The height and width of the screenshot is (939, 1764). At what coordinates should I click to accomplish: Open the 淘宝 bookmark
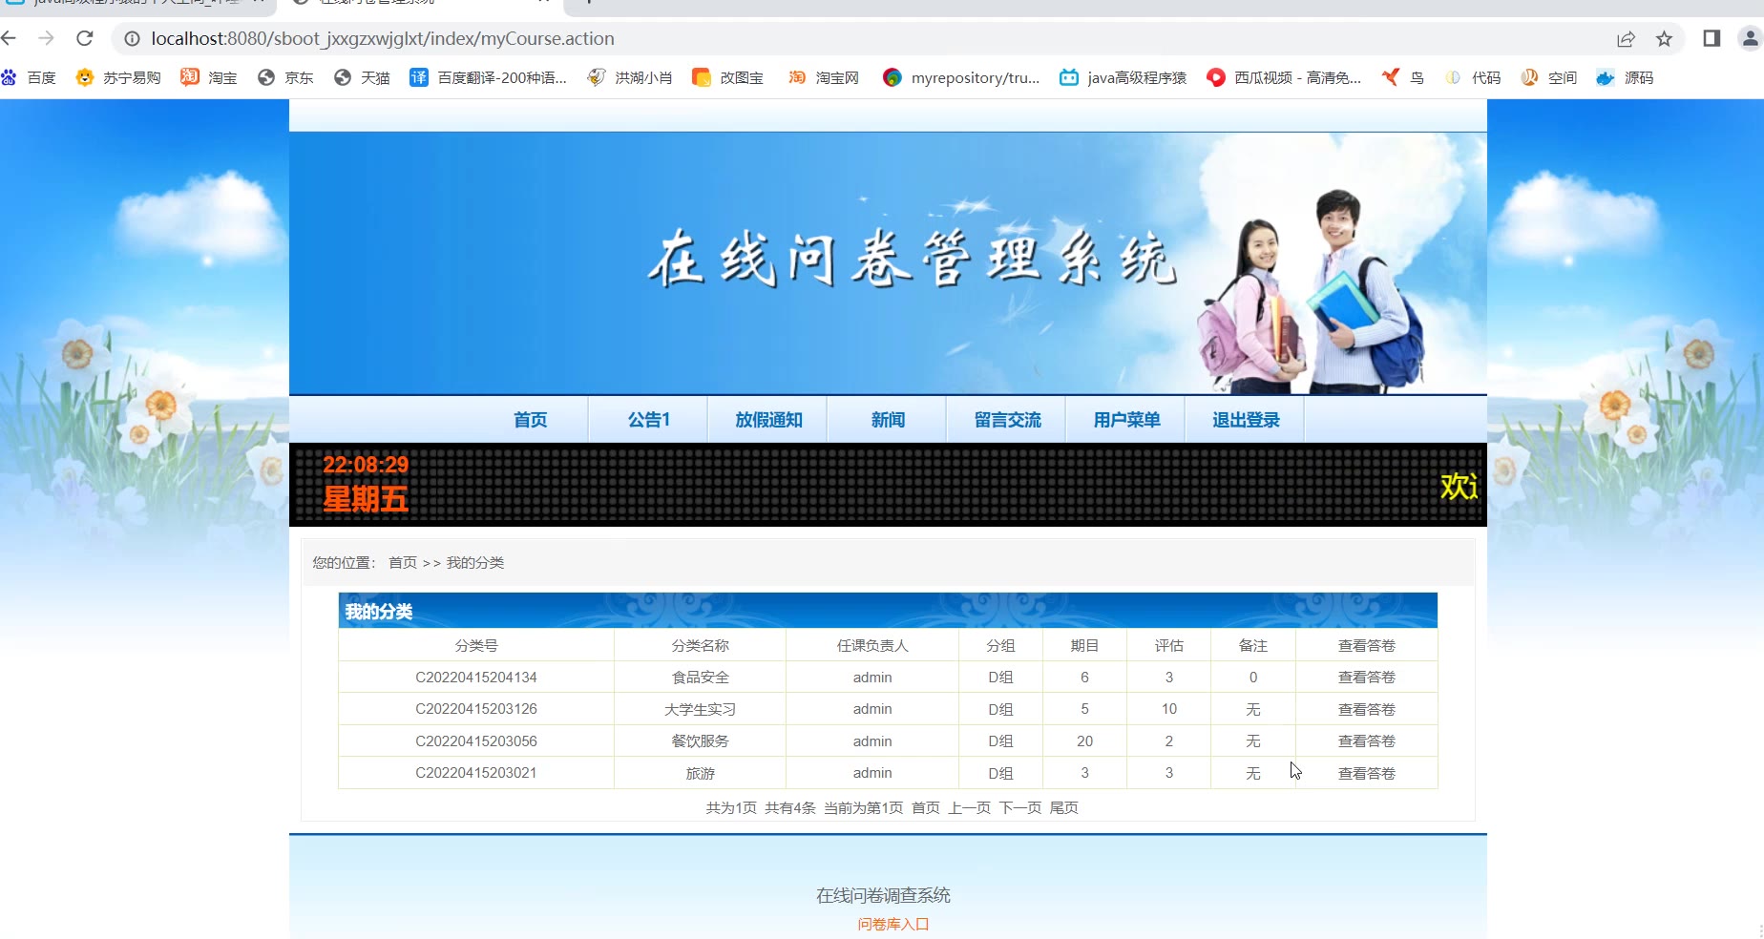pos(209,77)
